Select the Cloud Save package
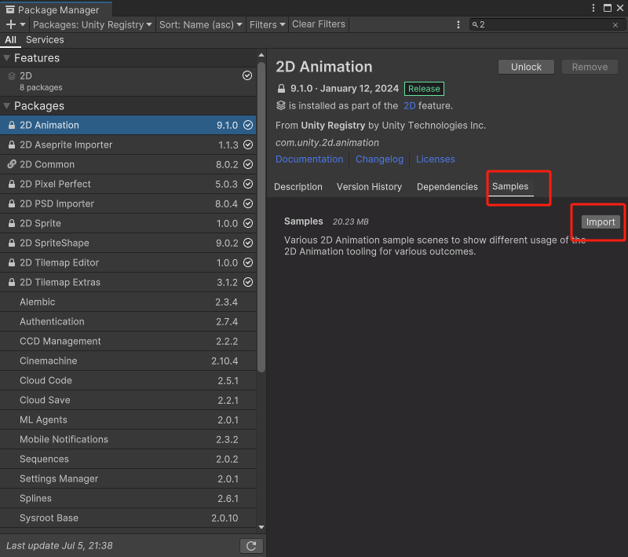Image resolution: width=628 pixels, height=557 pixels. (x=128, y=400)
